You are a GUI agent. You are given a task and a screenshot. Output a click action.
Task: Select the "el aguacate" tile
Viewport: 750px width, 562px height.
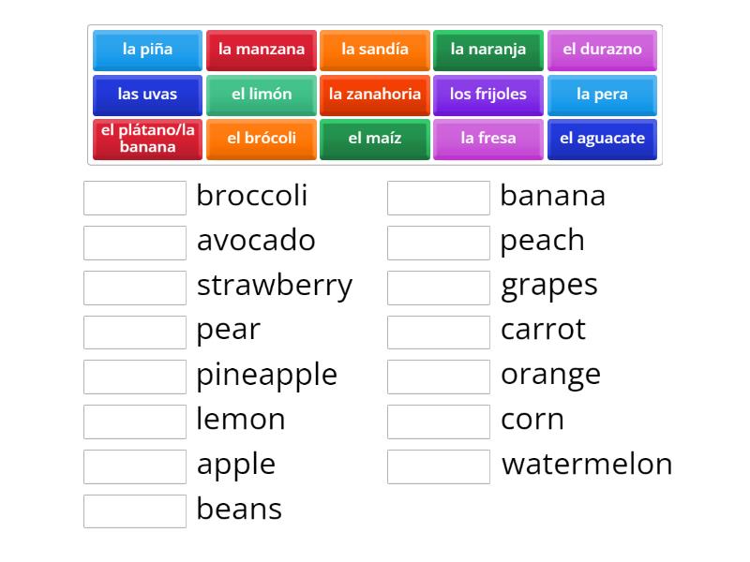pyautogui.click(x=602, y=138)
